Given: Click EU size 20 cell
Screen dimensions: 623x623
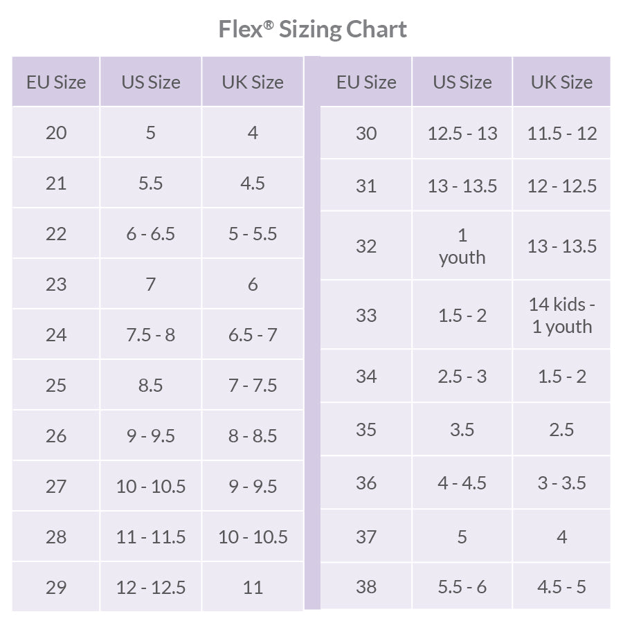Looking at the screenshot, I should 56,132.
